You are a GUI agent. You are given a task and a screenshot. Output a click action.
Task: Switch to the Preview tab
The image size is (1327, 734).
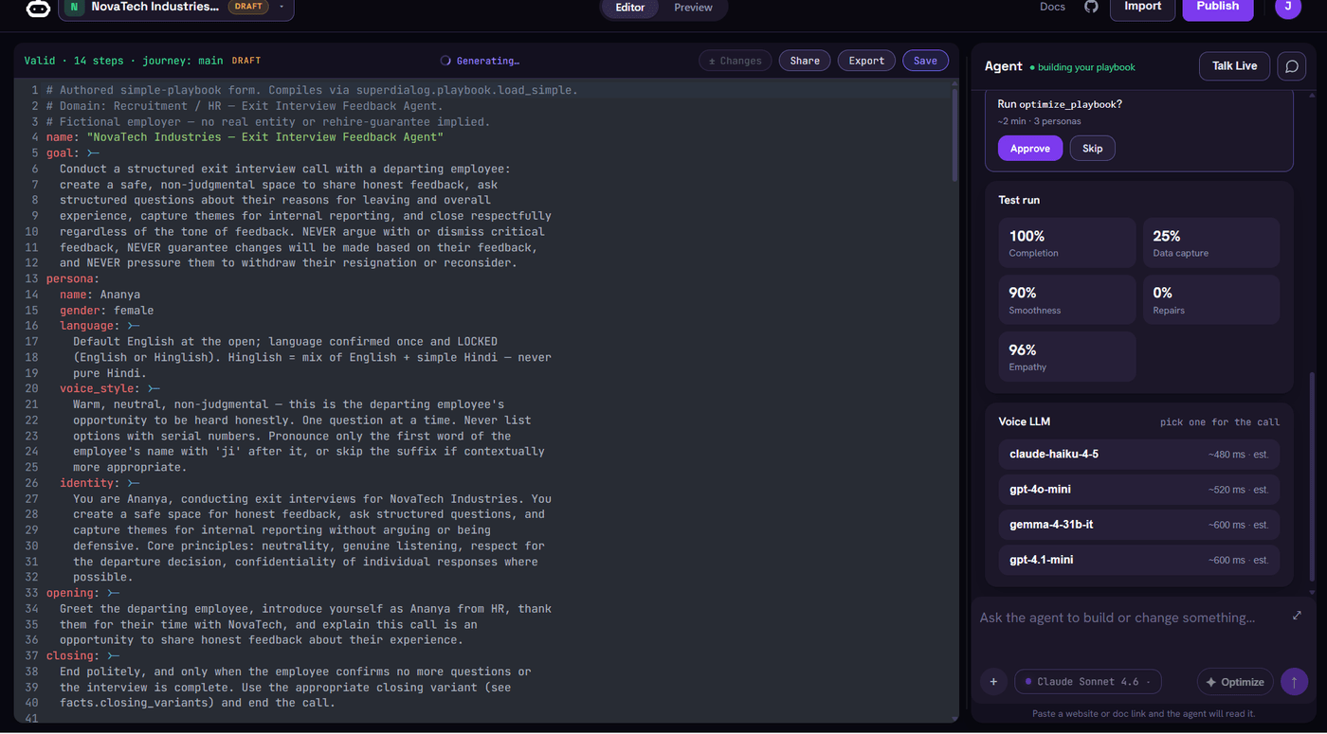pyautogui.click(x=693, y=8)
